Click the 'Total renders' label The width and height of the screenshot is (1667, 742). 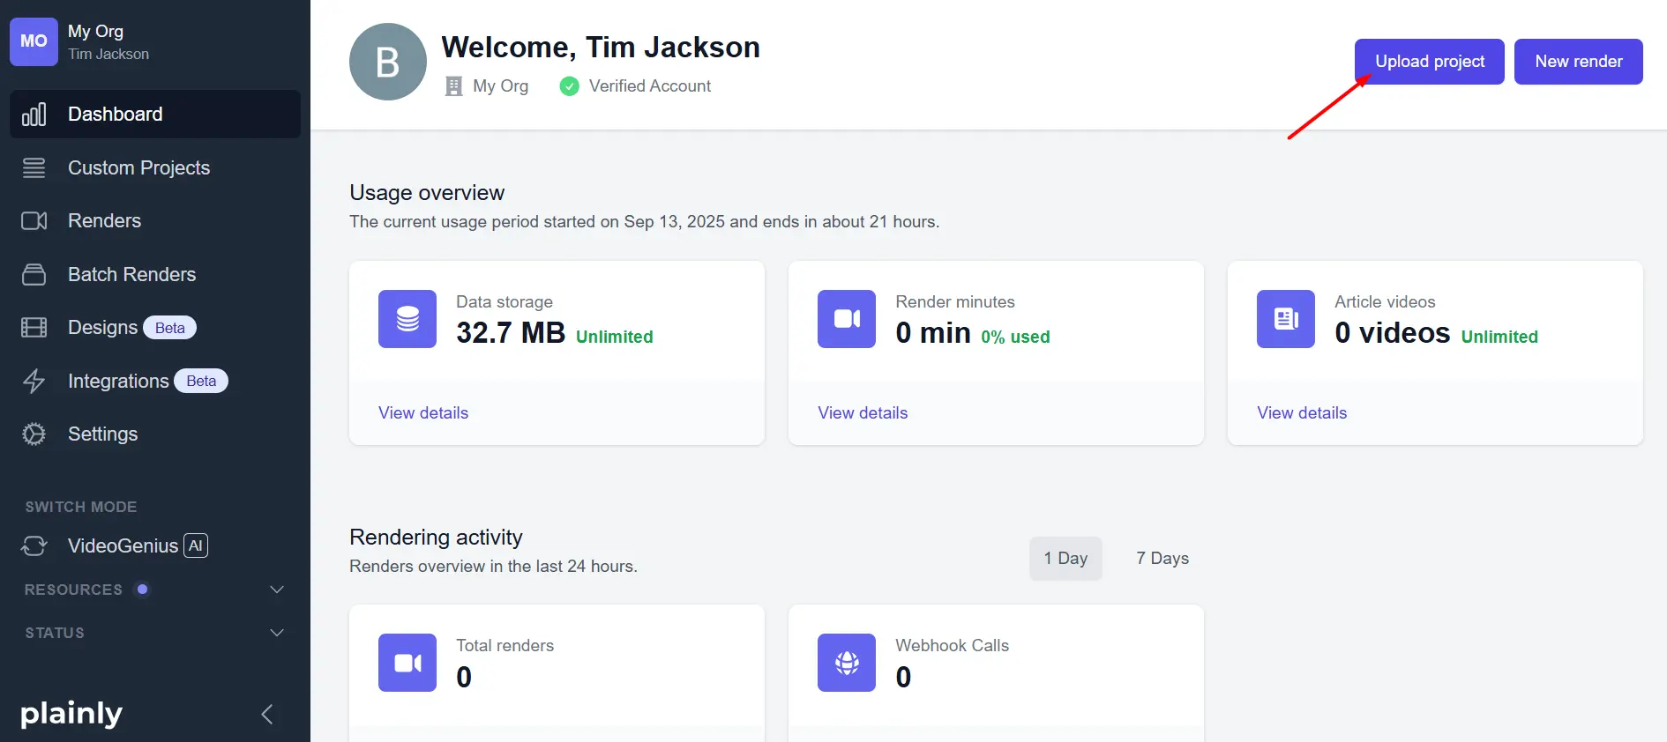pyautogui.click(x=505, y=646)
